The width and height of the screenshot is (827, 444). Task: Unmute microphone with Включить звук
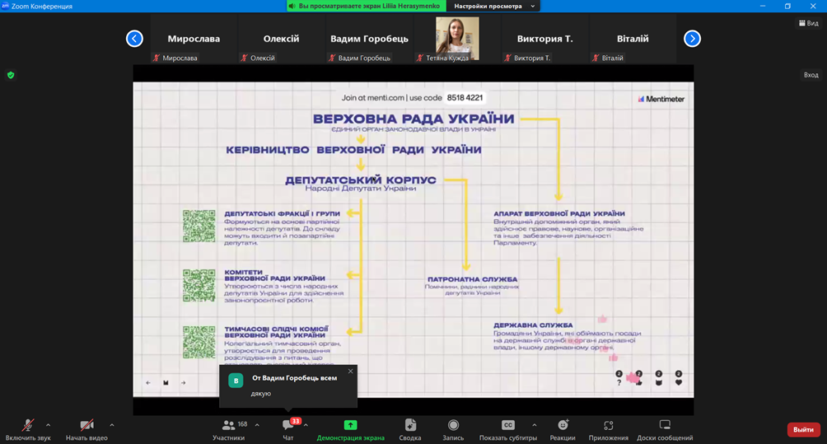click(27, 428)
